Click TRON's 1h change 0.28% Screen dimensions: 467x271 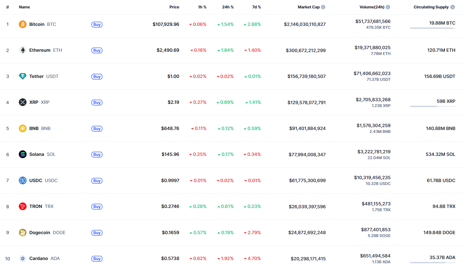tap(198, 206)
